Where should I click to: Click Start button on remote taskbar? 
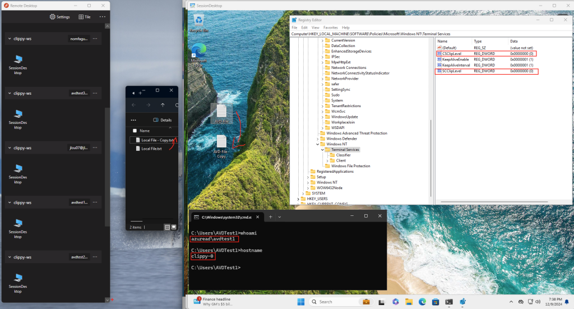pyautogui.click(x=301, y=302)
